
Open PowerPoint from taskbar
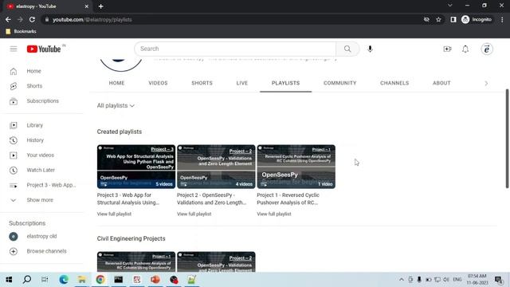click(155, 280)
